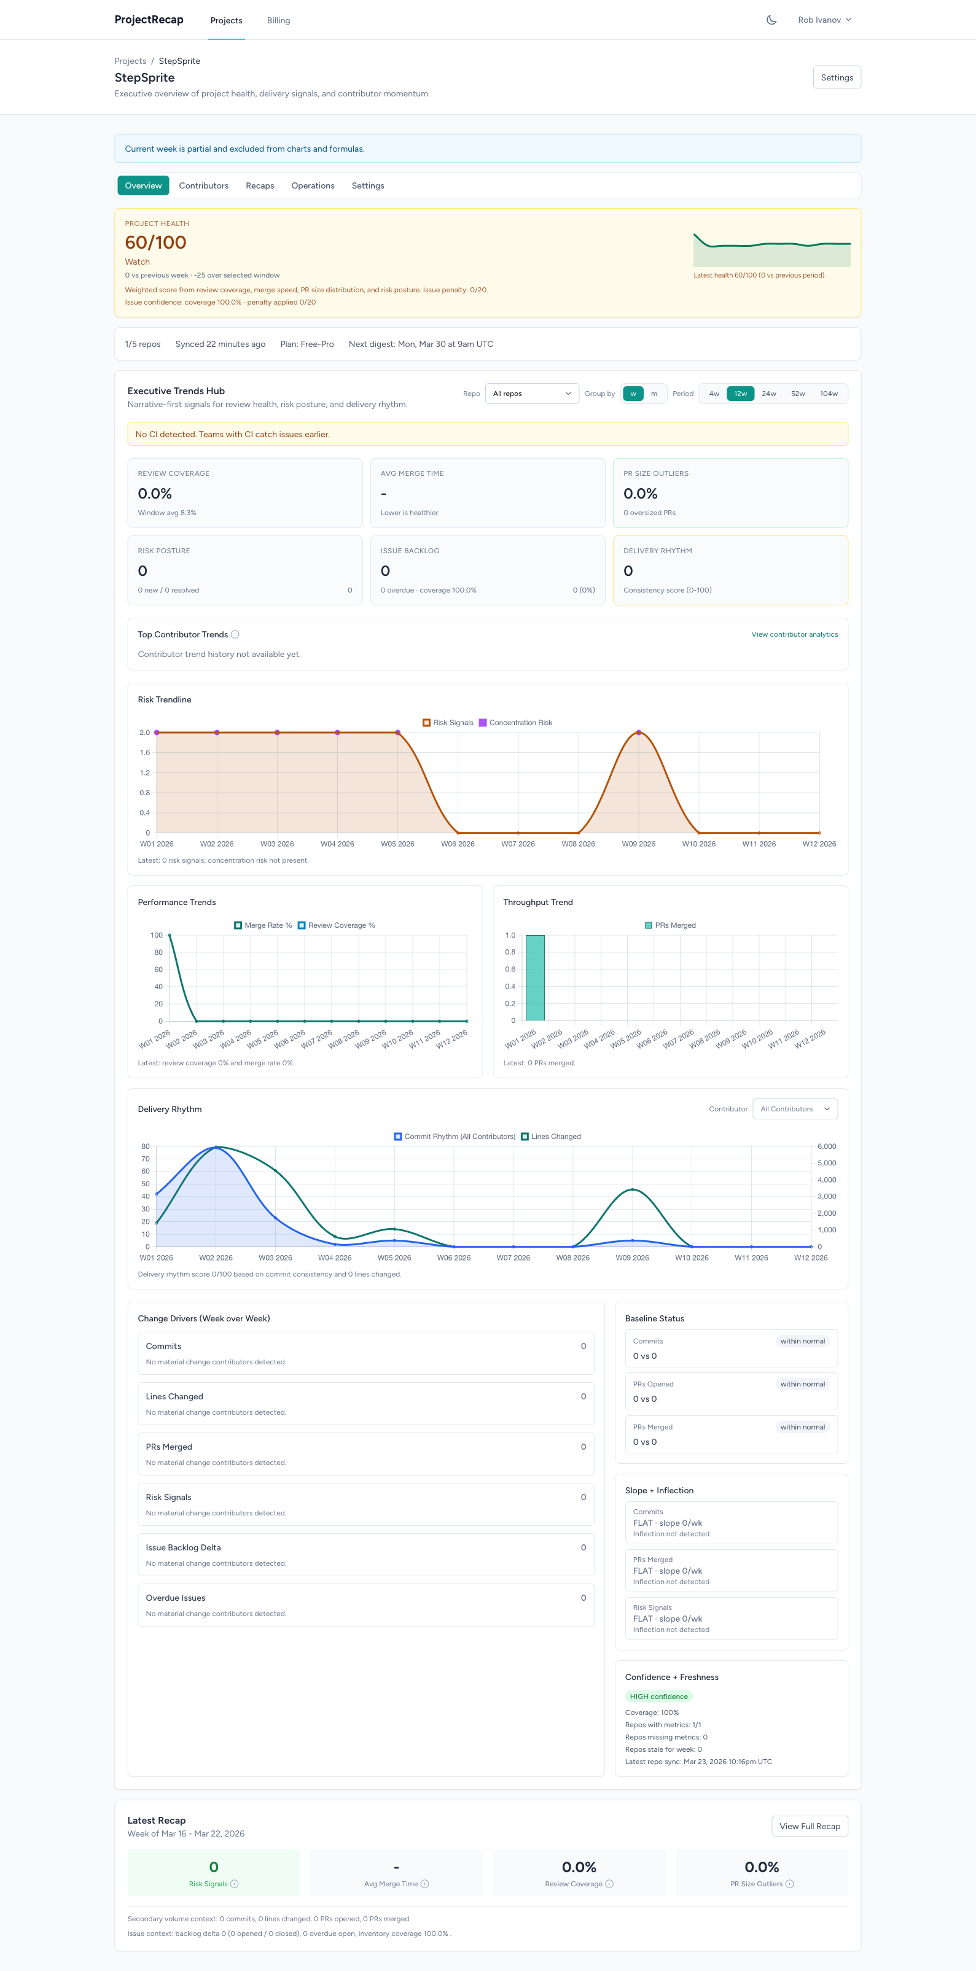Click the Projects breadcrumb link
Image resolution: width=976 pixels, height=1971 pixels.
tap(130, 61)
